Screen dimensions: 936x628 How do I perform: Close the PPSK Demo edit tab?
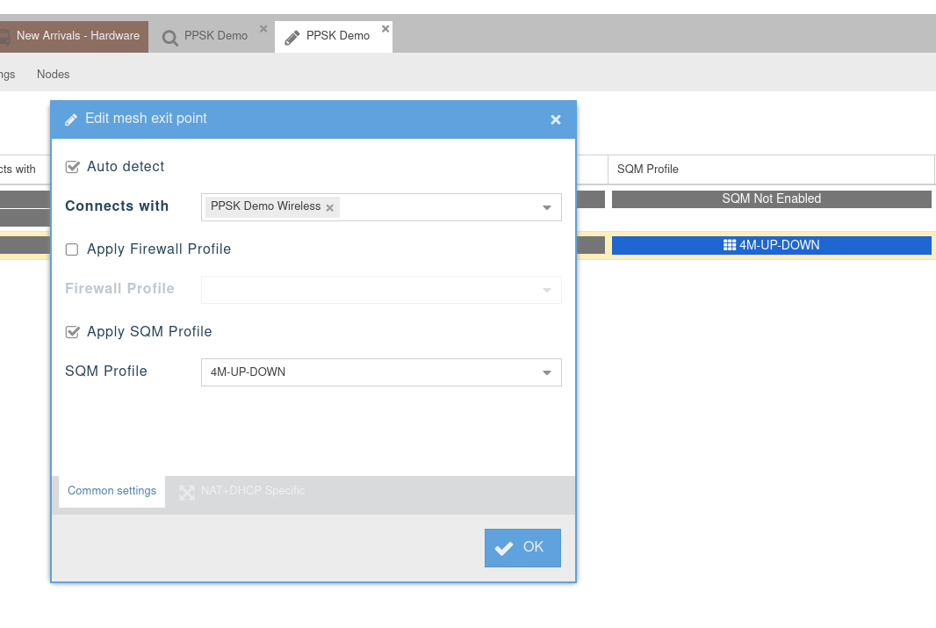click(x=385, y=29)
